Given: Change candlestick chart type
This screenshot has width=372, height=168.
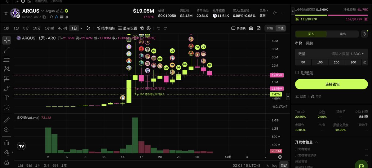Looking at the screenshot, I should point(88,28).
